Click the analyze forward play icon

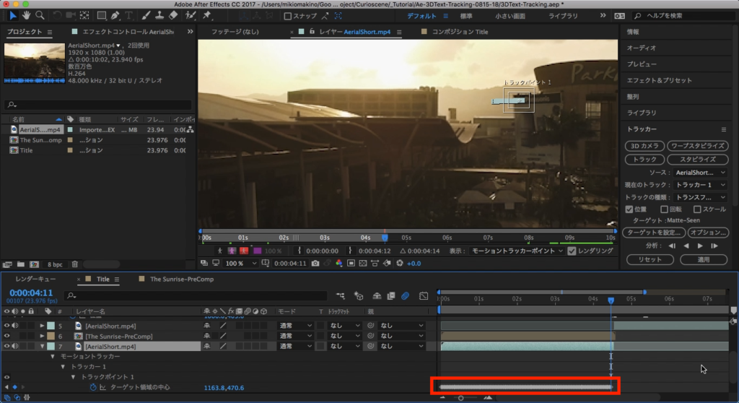pos(700,246)
